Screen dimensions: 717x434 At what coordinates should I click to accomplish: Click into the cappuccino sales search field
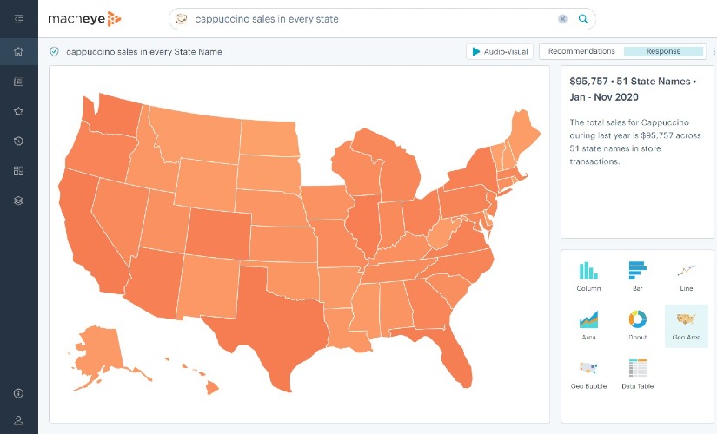pos(365,19)
